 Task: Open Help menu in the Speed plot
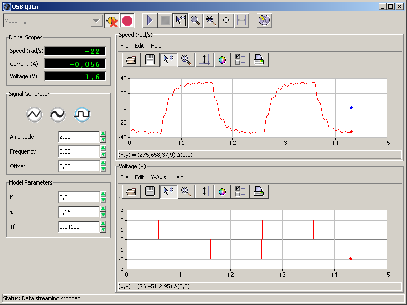coord(156,46)
